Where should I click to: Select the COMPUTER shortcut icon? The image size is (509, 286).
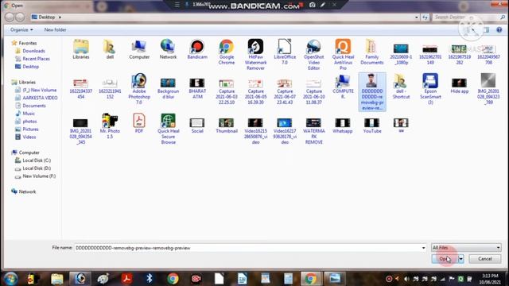click(x=343, y=87)
